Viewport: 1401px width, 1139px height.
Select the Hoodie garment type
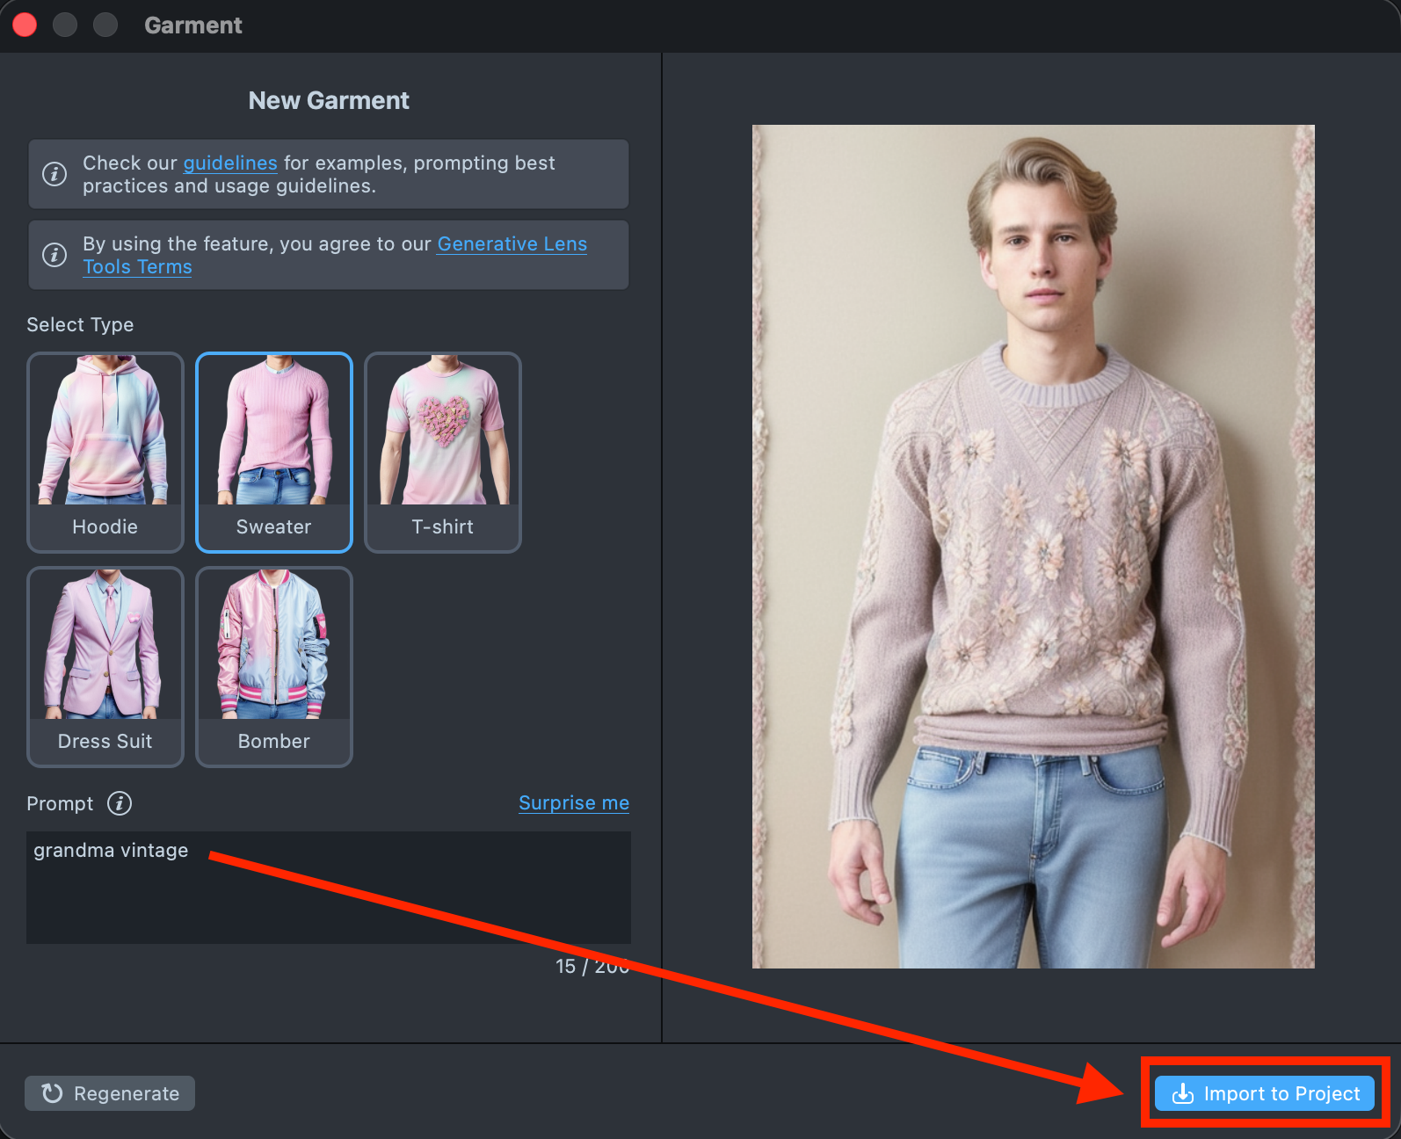pyautogui.click(x=105, y=452)
